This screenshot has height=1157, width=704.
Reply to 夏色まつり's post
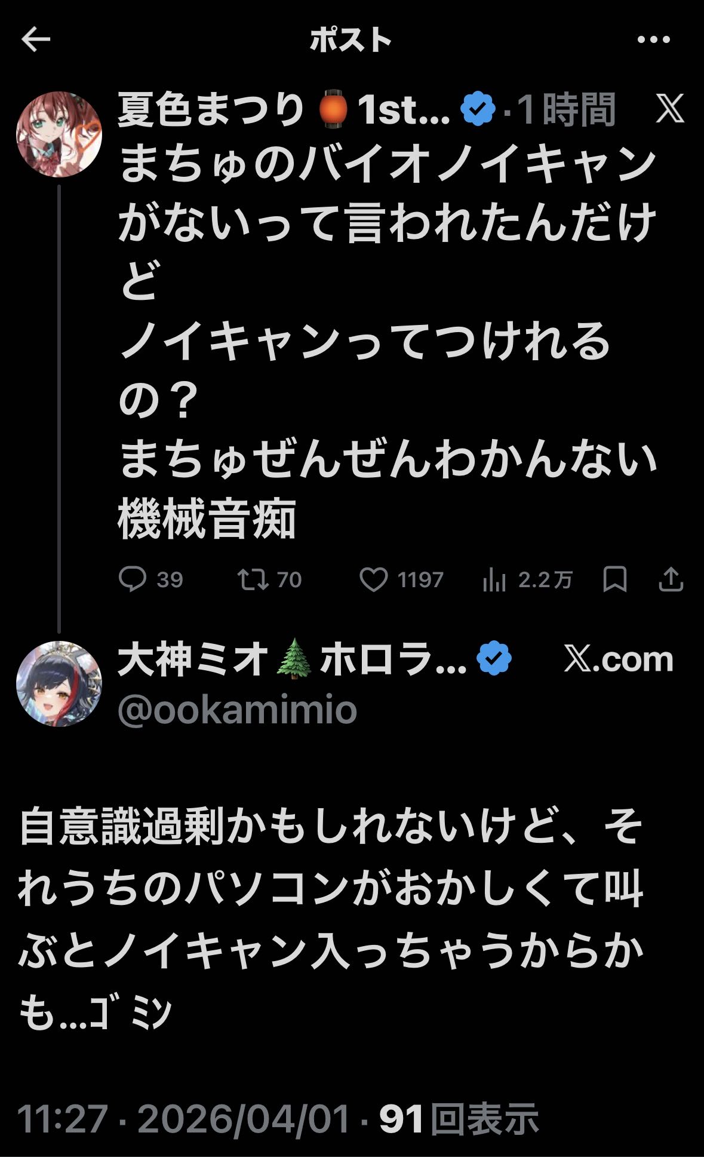click(133, 579)
